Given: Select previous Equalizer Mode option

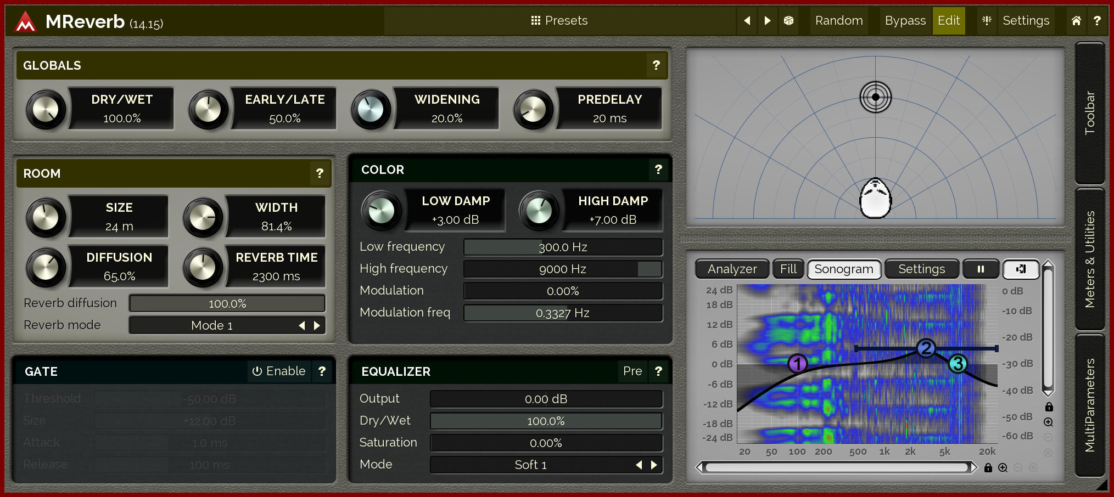Looking at the screenshot, I should (639, 465).
